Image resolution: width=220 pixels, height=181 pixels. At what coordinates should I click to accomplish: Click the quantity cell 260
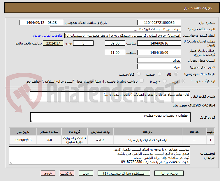tap(49, 140)
